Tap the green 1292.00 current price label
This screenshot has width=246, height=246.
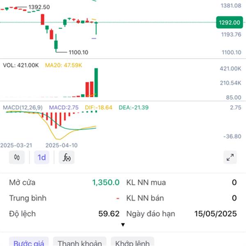point(229,23)
